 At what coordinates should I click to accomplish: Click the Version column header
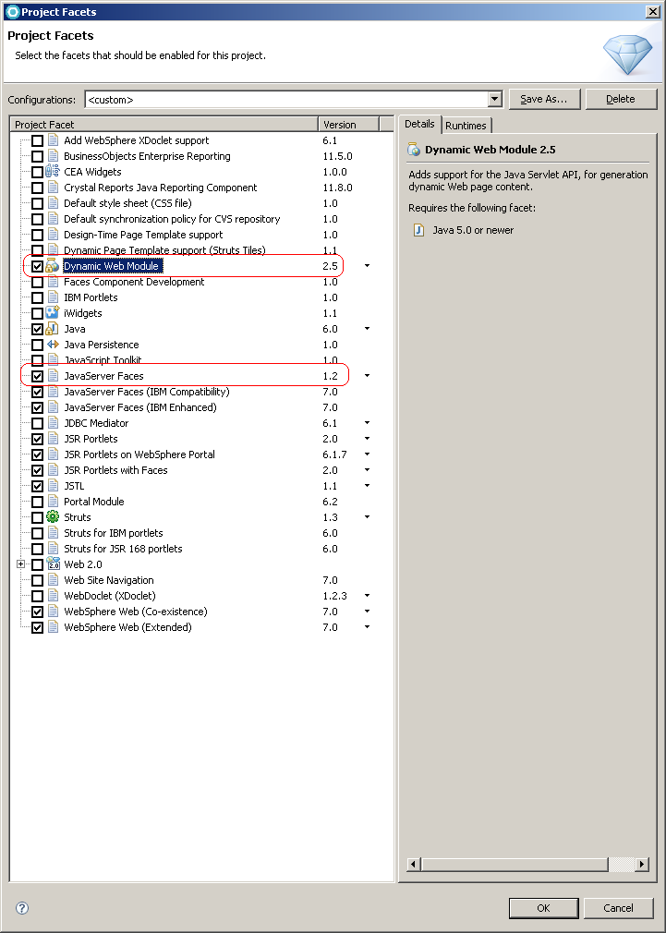pyautogui.click(x=349, y=125)
